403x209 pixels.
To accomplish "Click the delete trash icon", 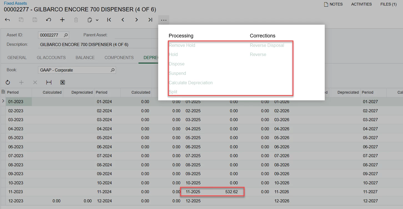I will [76, 20].
